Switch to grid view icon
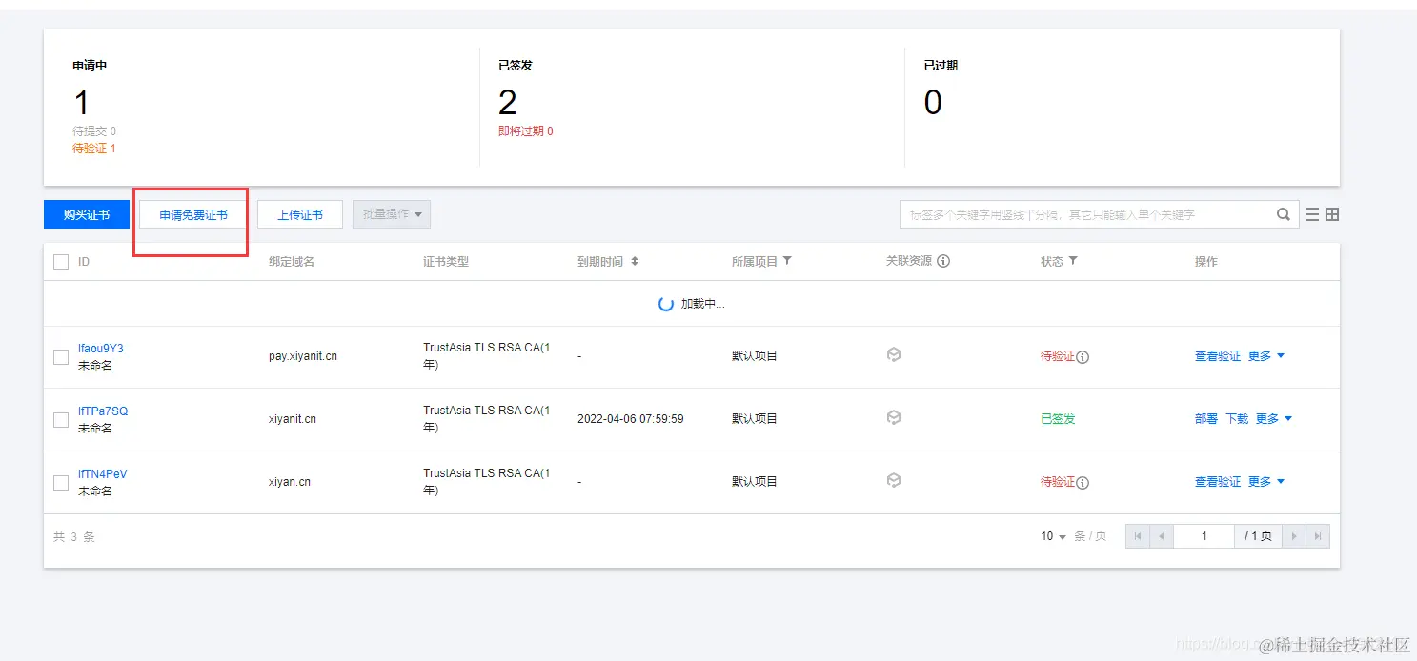The height and width of the screenshot is (661, 1417). [1332, 214]
